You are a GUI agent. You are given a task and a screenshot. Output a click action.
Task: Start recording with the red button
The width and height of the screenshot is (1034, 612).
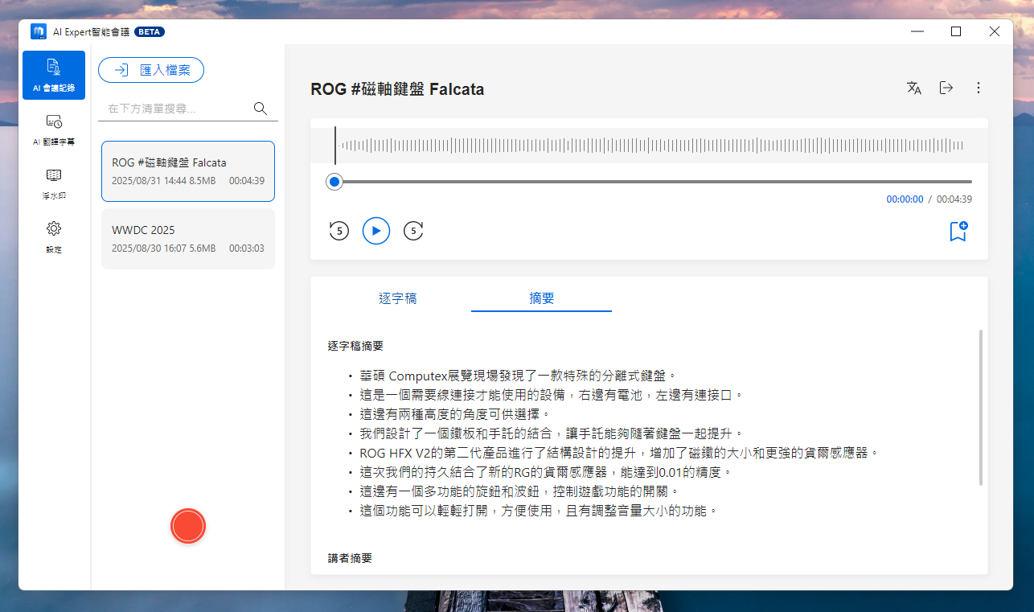tap(188, 526)
